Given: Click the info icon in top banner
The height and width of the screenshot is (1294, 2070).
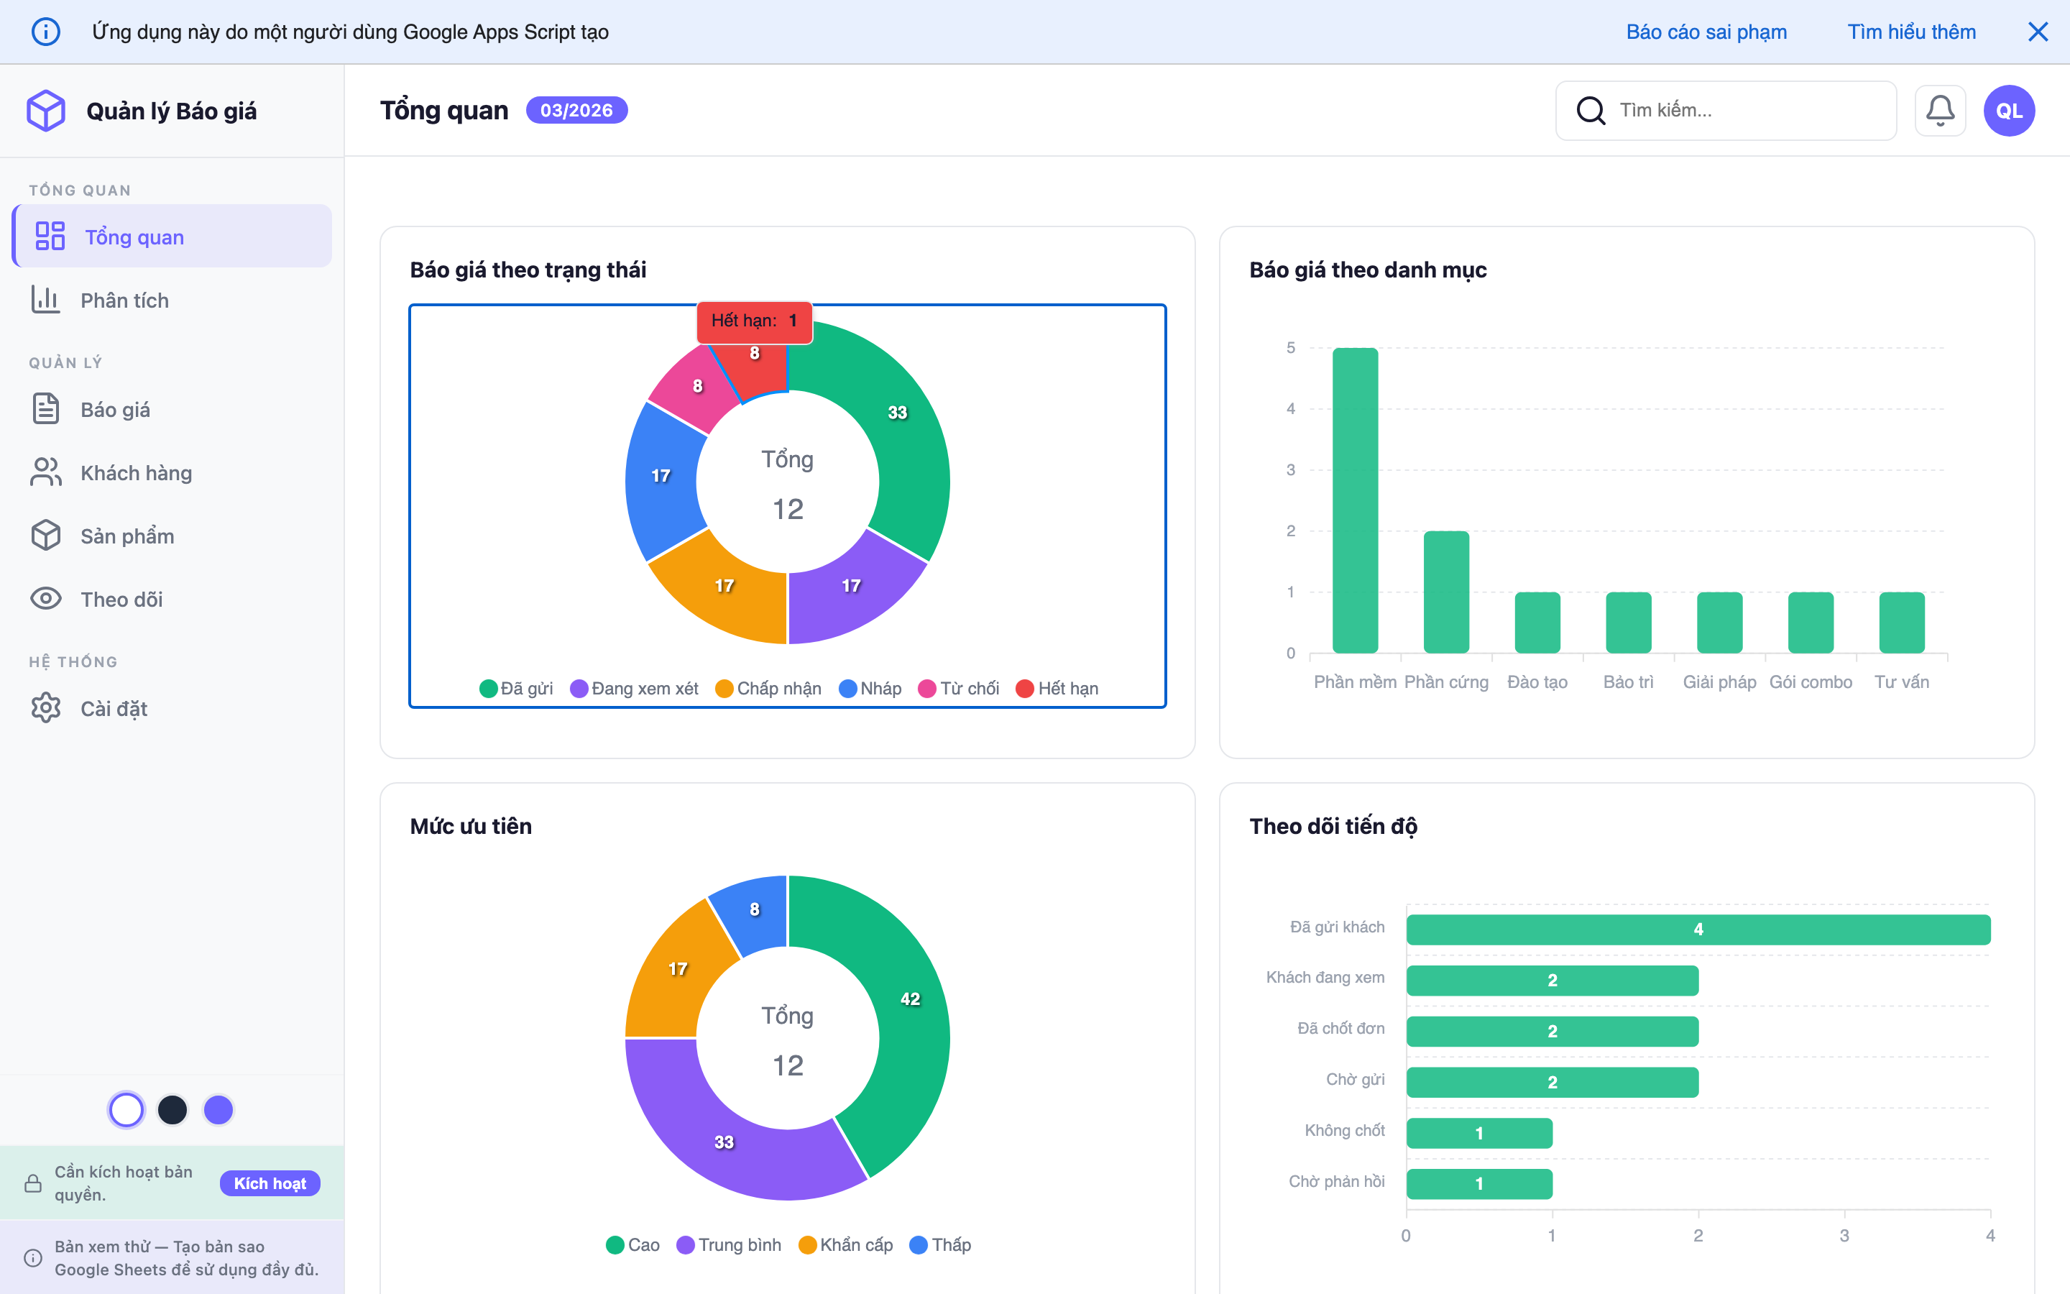Looking at the screenshot, I should (x=46, y=32).
